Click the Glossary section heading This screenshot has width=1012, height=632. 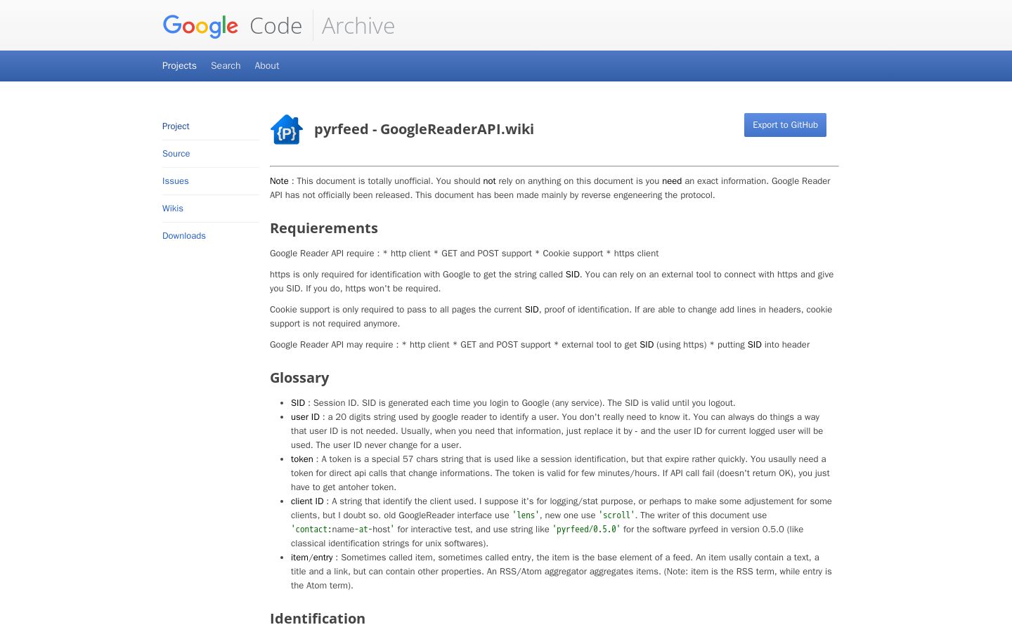[x=299, y=378]
